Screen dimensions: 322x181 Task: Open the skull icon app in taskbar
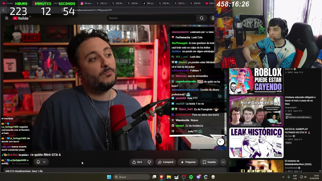[x=213, y=177]
